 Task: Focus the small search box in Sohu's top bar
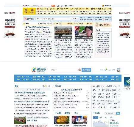(41, 6)
